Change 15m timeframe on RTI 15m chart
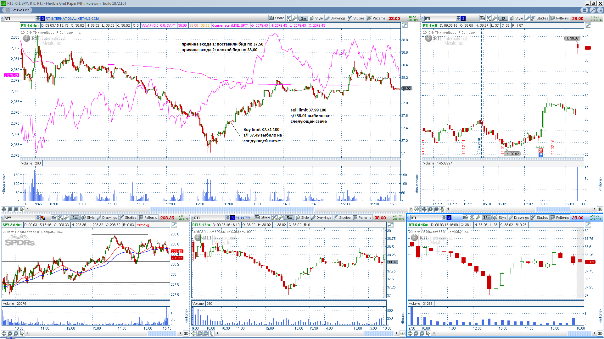Image resolution: width=604 pixels, height=339 pixels. [487, 218]
